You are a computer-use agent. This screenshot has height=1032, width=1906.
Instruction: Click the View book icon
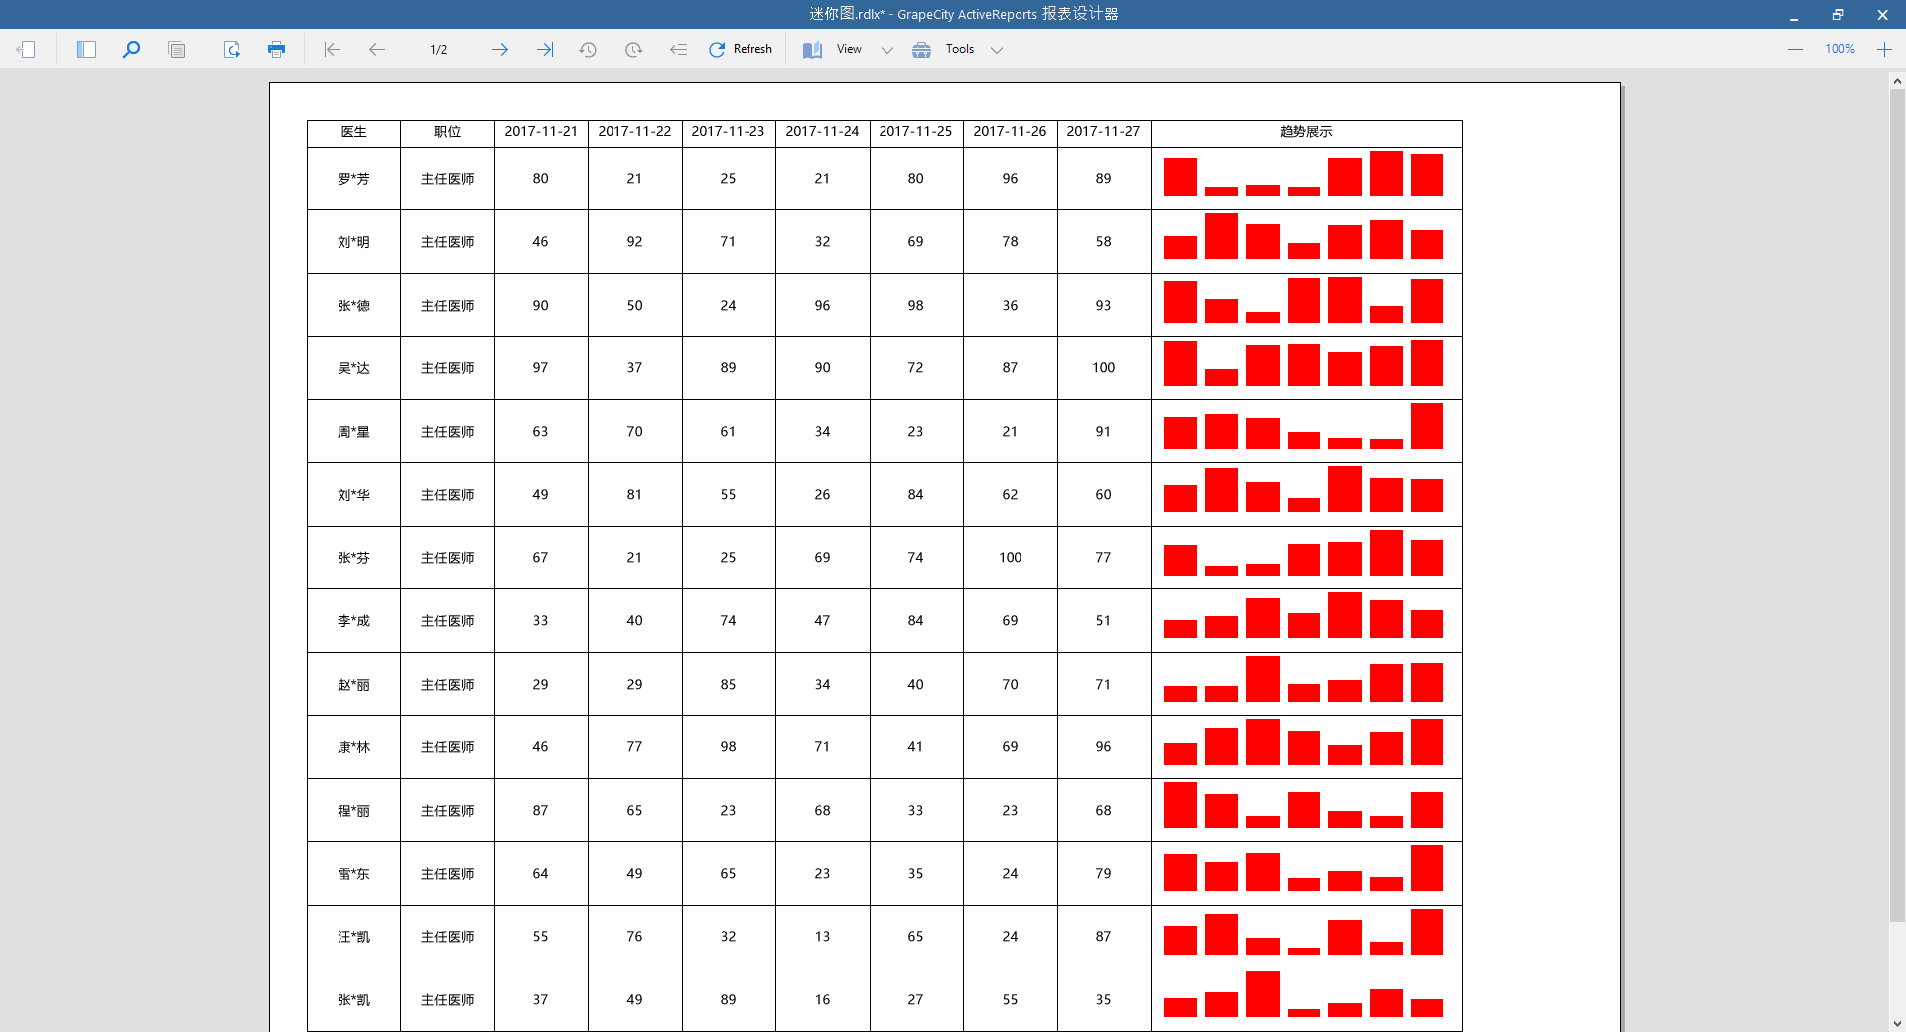click(x=812, y=49)
